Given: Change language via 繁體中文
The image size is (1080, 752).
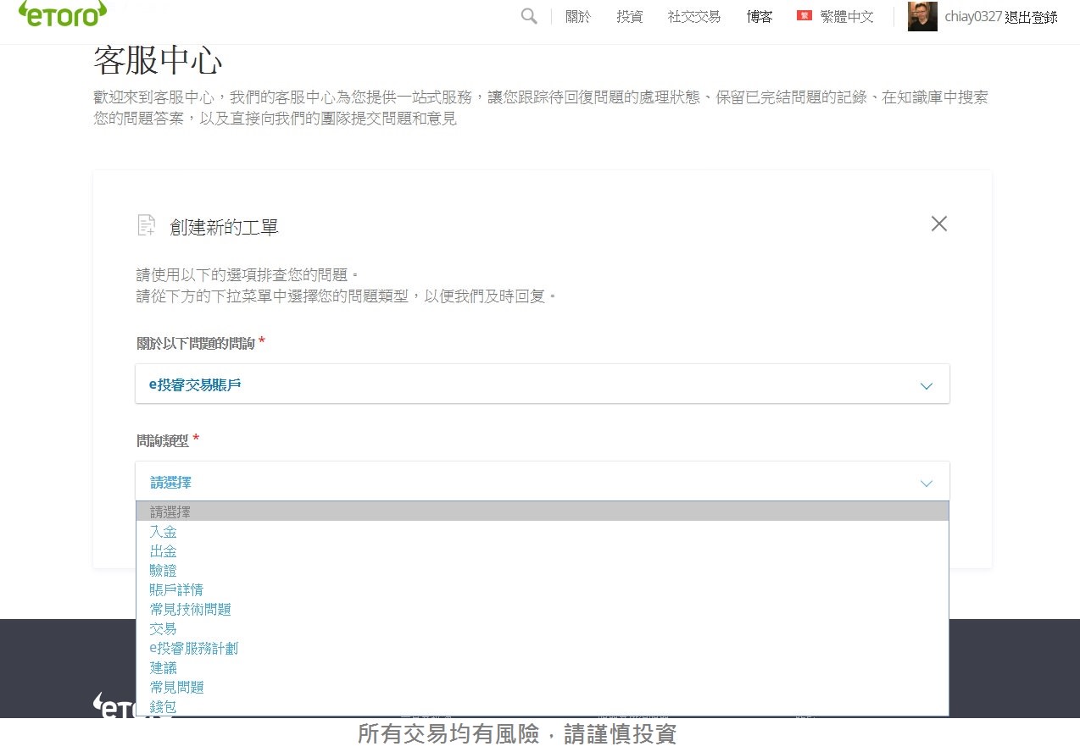Looking at the screenshot, I should [x=847, y=16].
